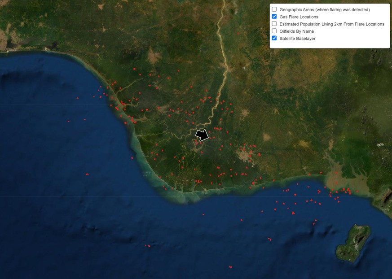The width and height of the screenshot is (392, 279).
Task: Click the southernmost red flare marker offshore
Action: pos(230,267)
